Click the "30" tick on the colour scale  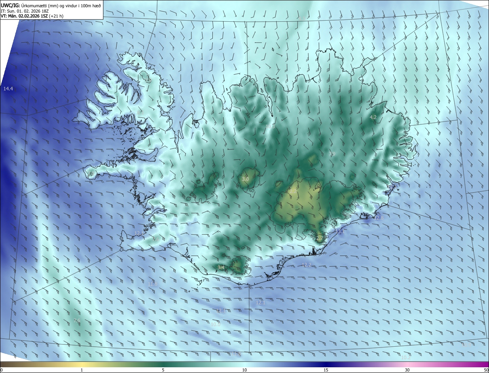407,370
